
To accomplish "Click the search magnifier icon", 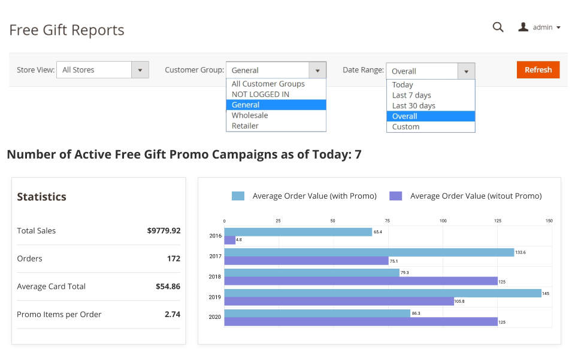I will click(x=498, y=27).
